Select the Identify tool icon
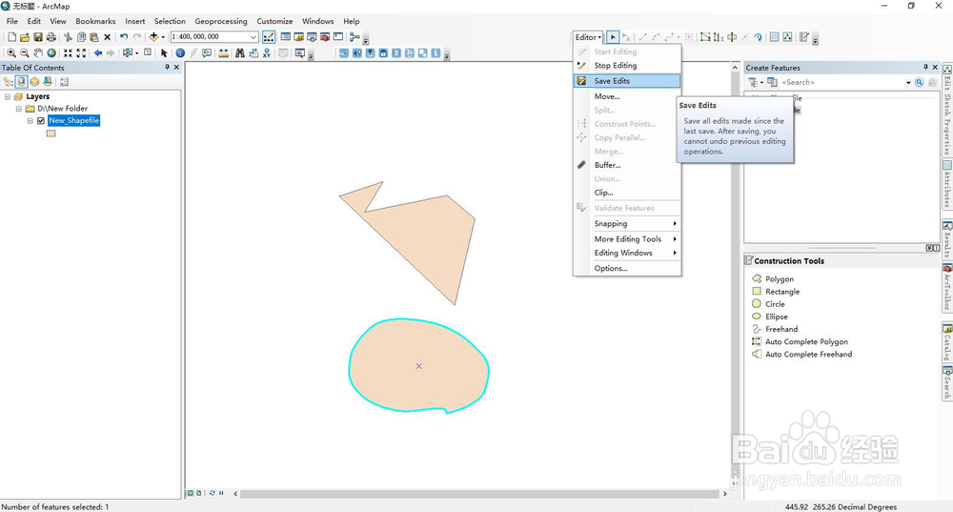The image size is (953, 512). click(x=180, y=53)
